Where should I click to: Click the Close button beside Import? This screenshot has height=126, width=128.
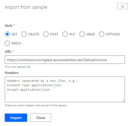[41, 118]
